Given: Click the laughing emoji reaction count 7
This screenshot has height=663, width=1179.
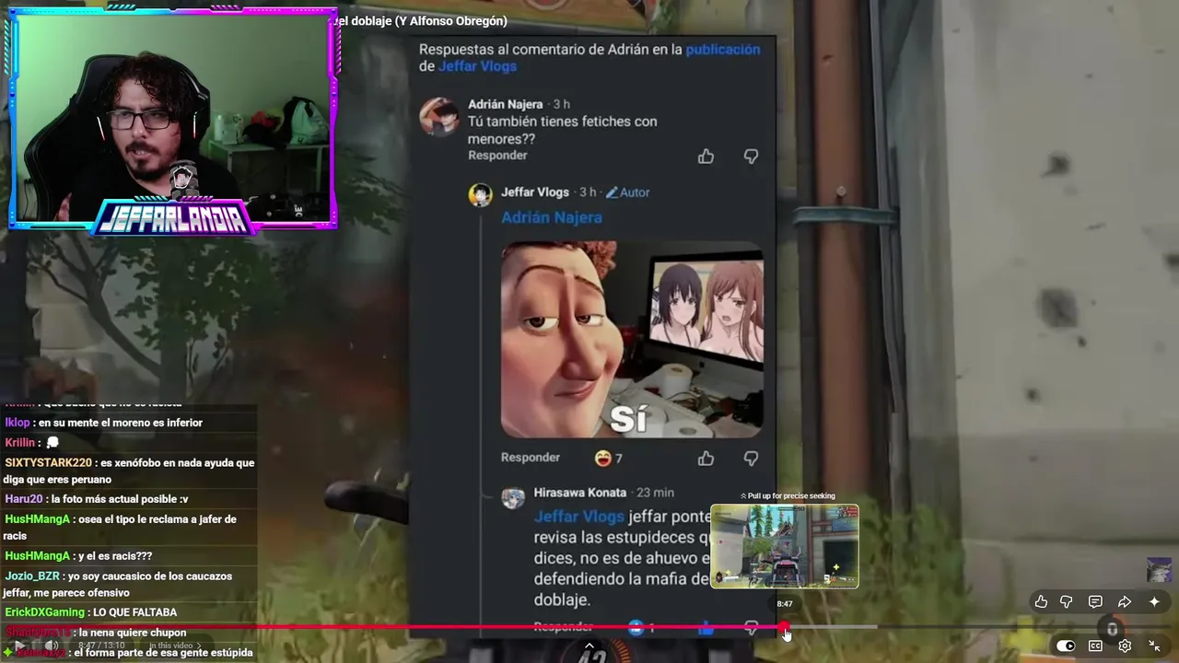Looking at the screenshot, I should (609, 458).
